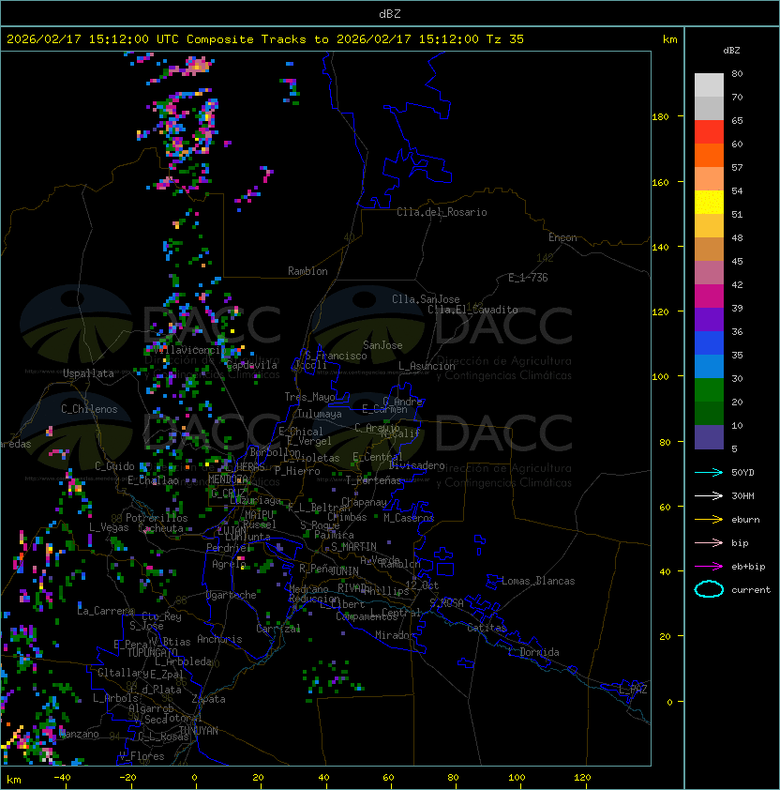Pick the slate 5–10 dBZ color band
This screenshot has width=780, height=790.
coord(709,437)
